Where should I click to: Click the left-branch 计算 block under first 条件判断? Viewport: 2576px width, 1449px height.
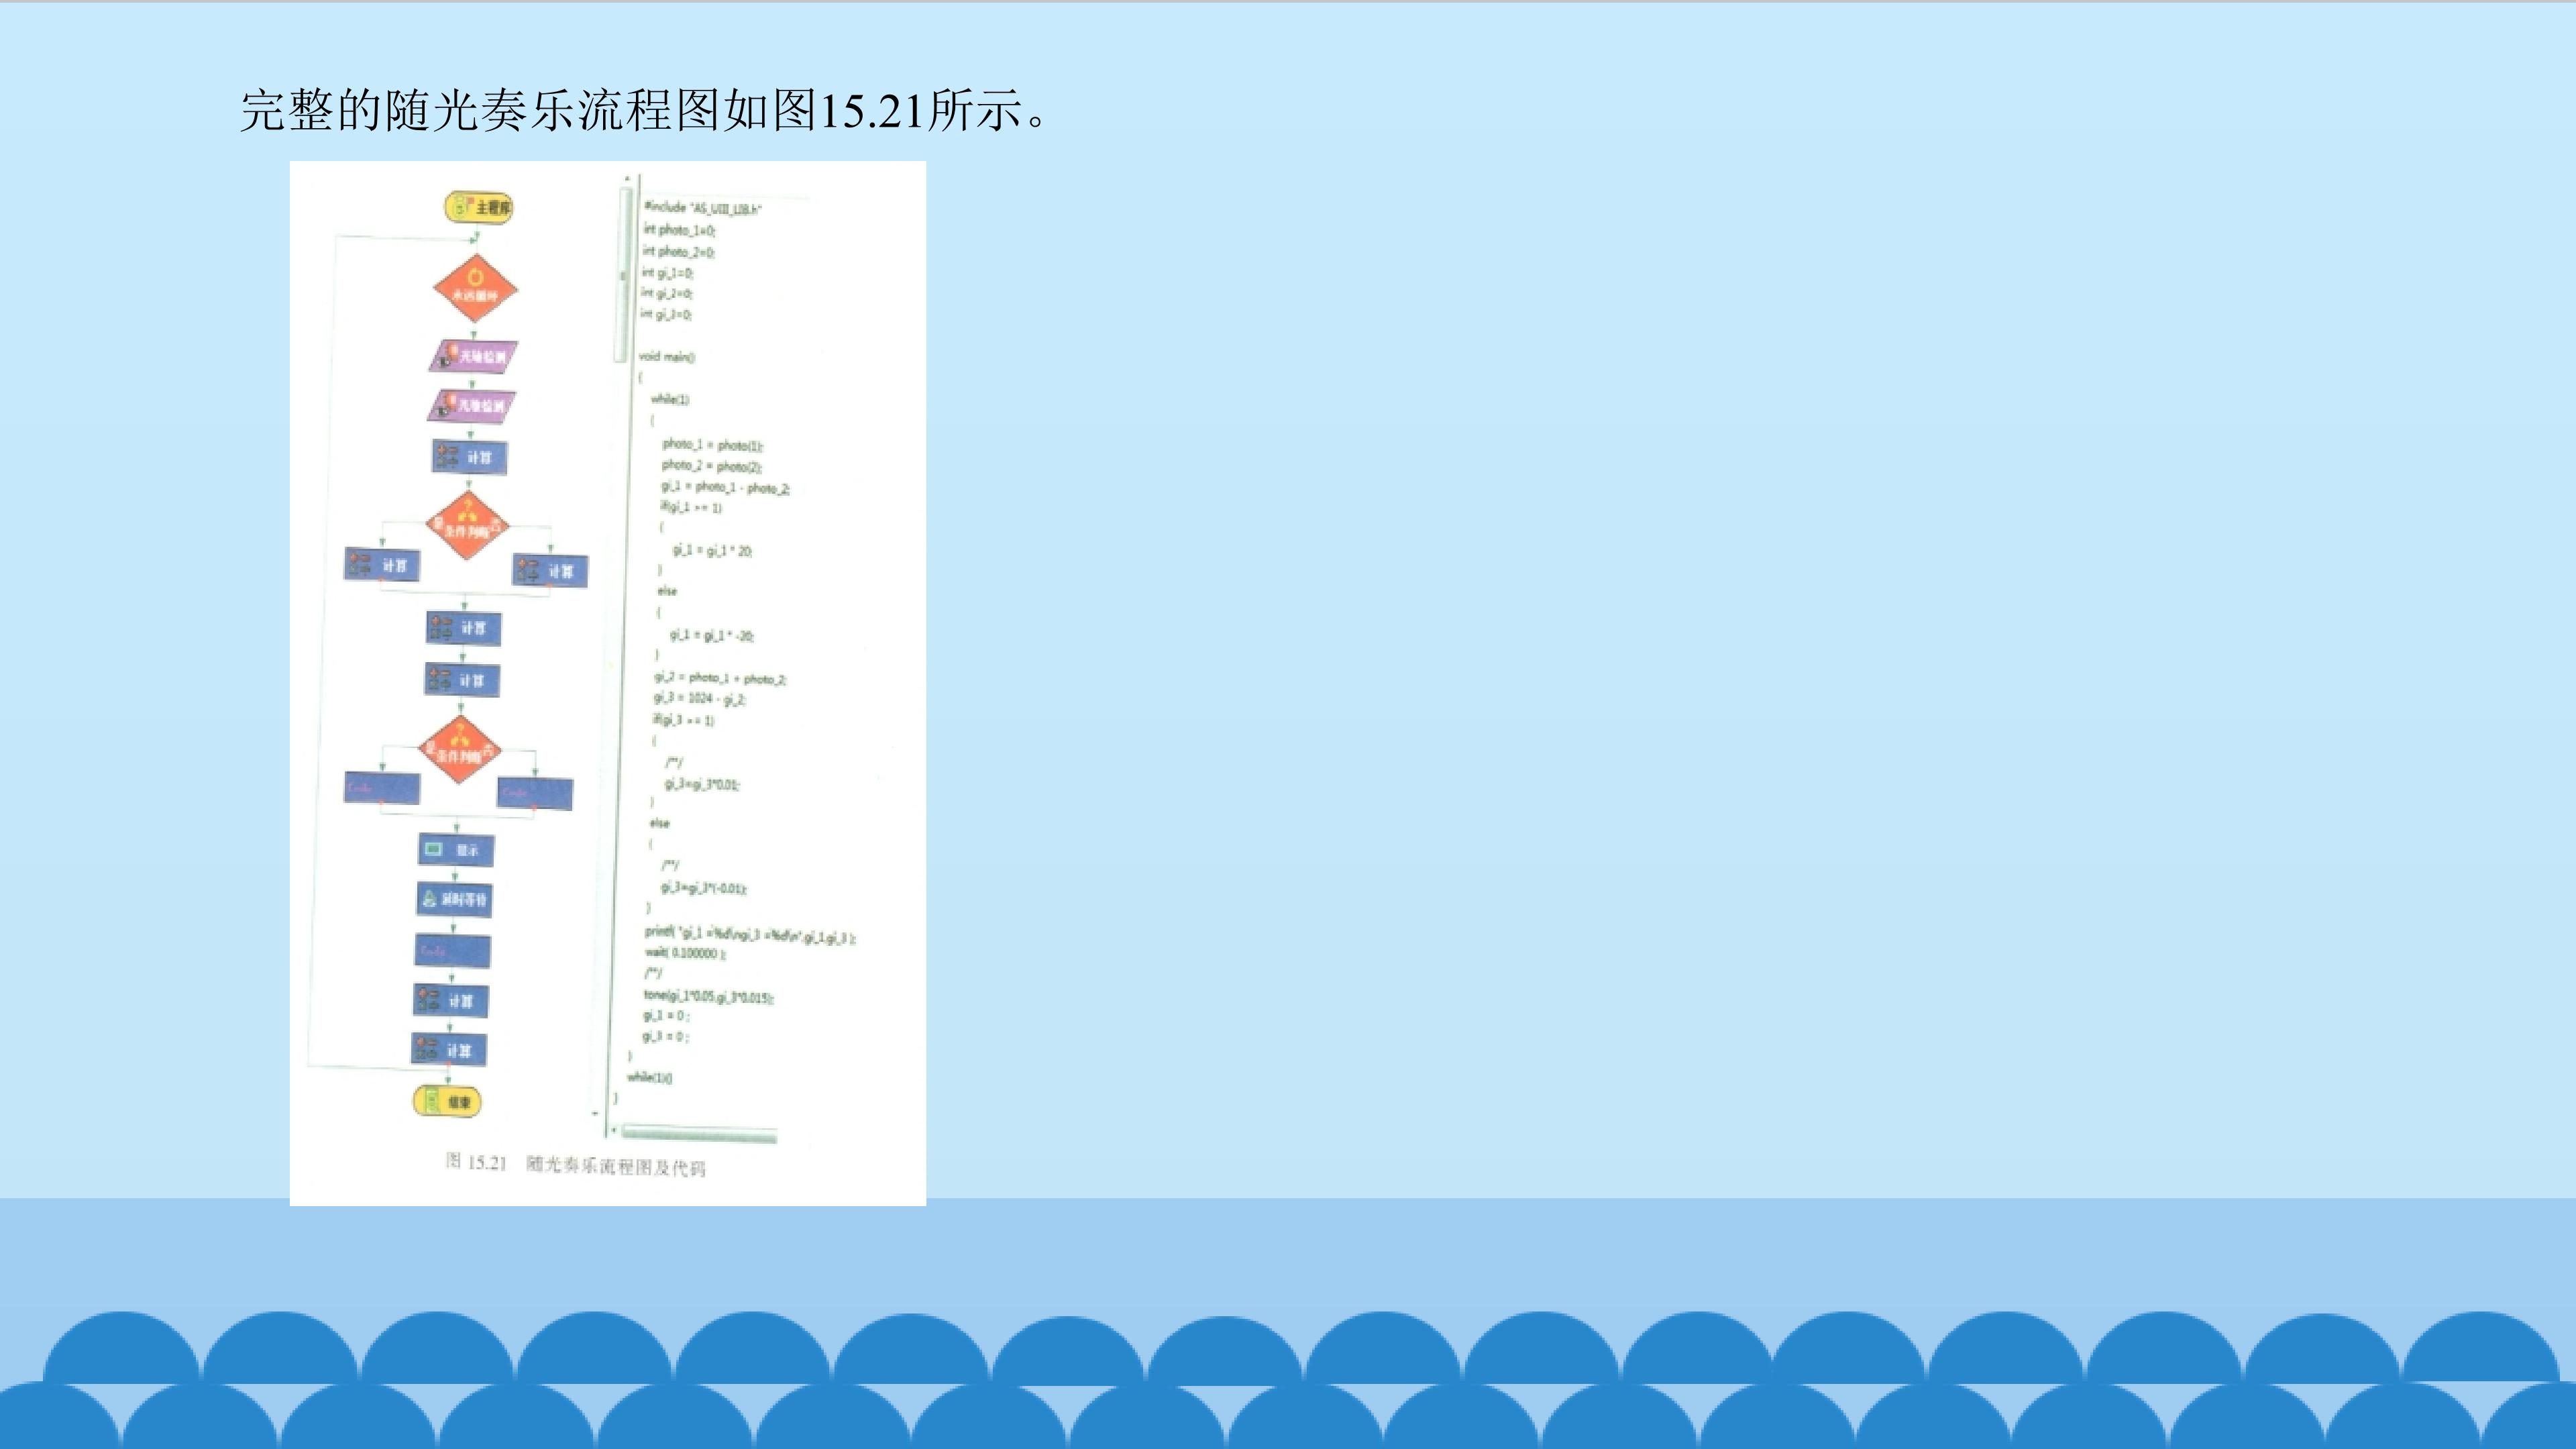click(x=382, y=565)
